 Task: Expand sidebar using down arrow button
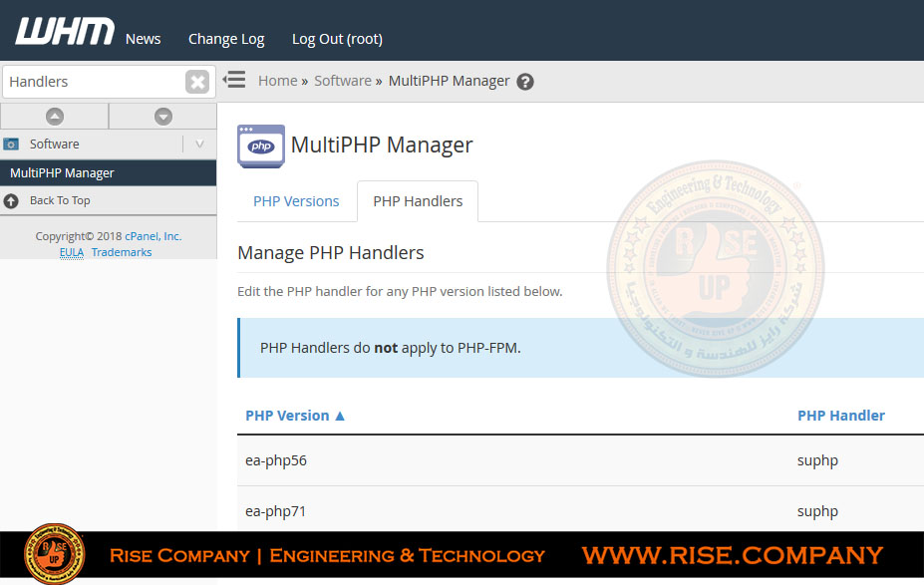click(163, 116)
